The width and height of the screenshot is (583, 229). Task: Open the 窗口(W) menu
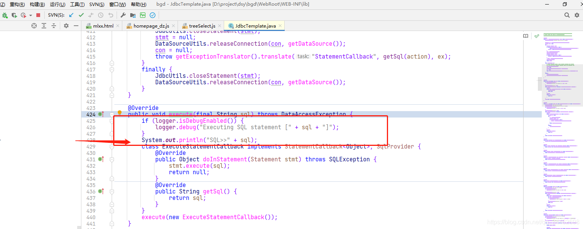click(x=117, y=5)
